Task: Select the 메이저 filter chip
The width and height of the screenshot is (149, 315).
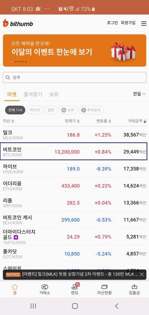Action: pos(35,110)
